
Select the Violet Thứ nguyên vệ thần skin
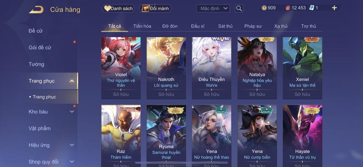[x=121, y=68]
